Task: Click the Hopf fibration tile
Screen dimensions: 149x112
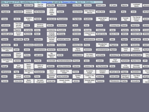Action: 115,61
